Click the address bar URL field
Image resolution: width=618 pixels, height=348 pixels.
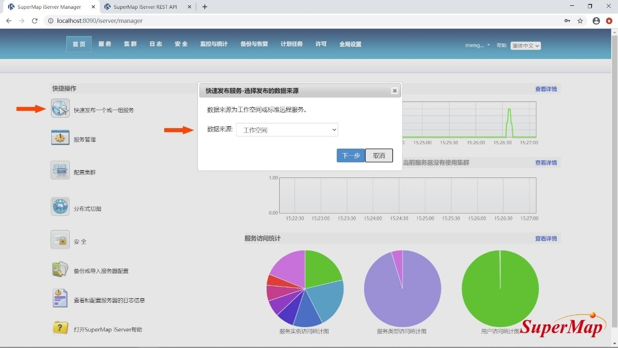(302, 21)
